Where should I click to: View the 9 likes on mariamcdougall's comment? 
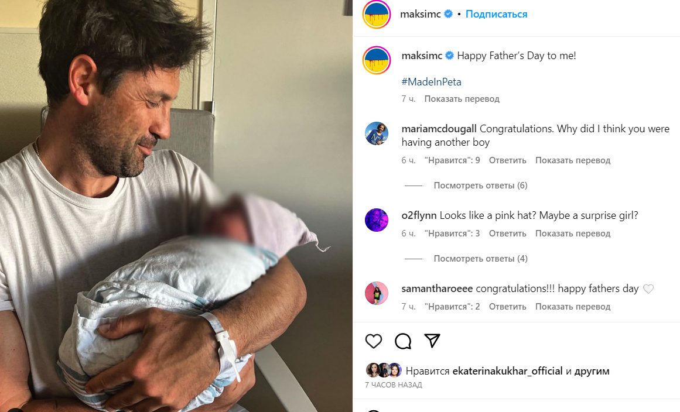pyautogui.click(x=452, y=160)
